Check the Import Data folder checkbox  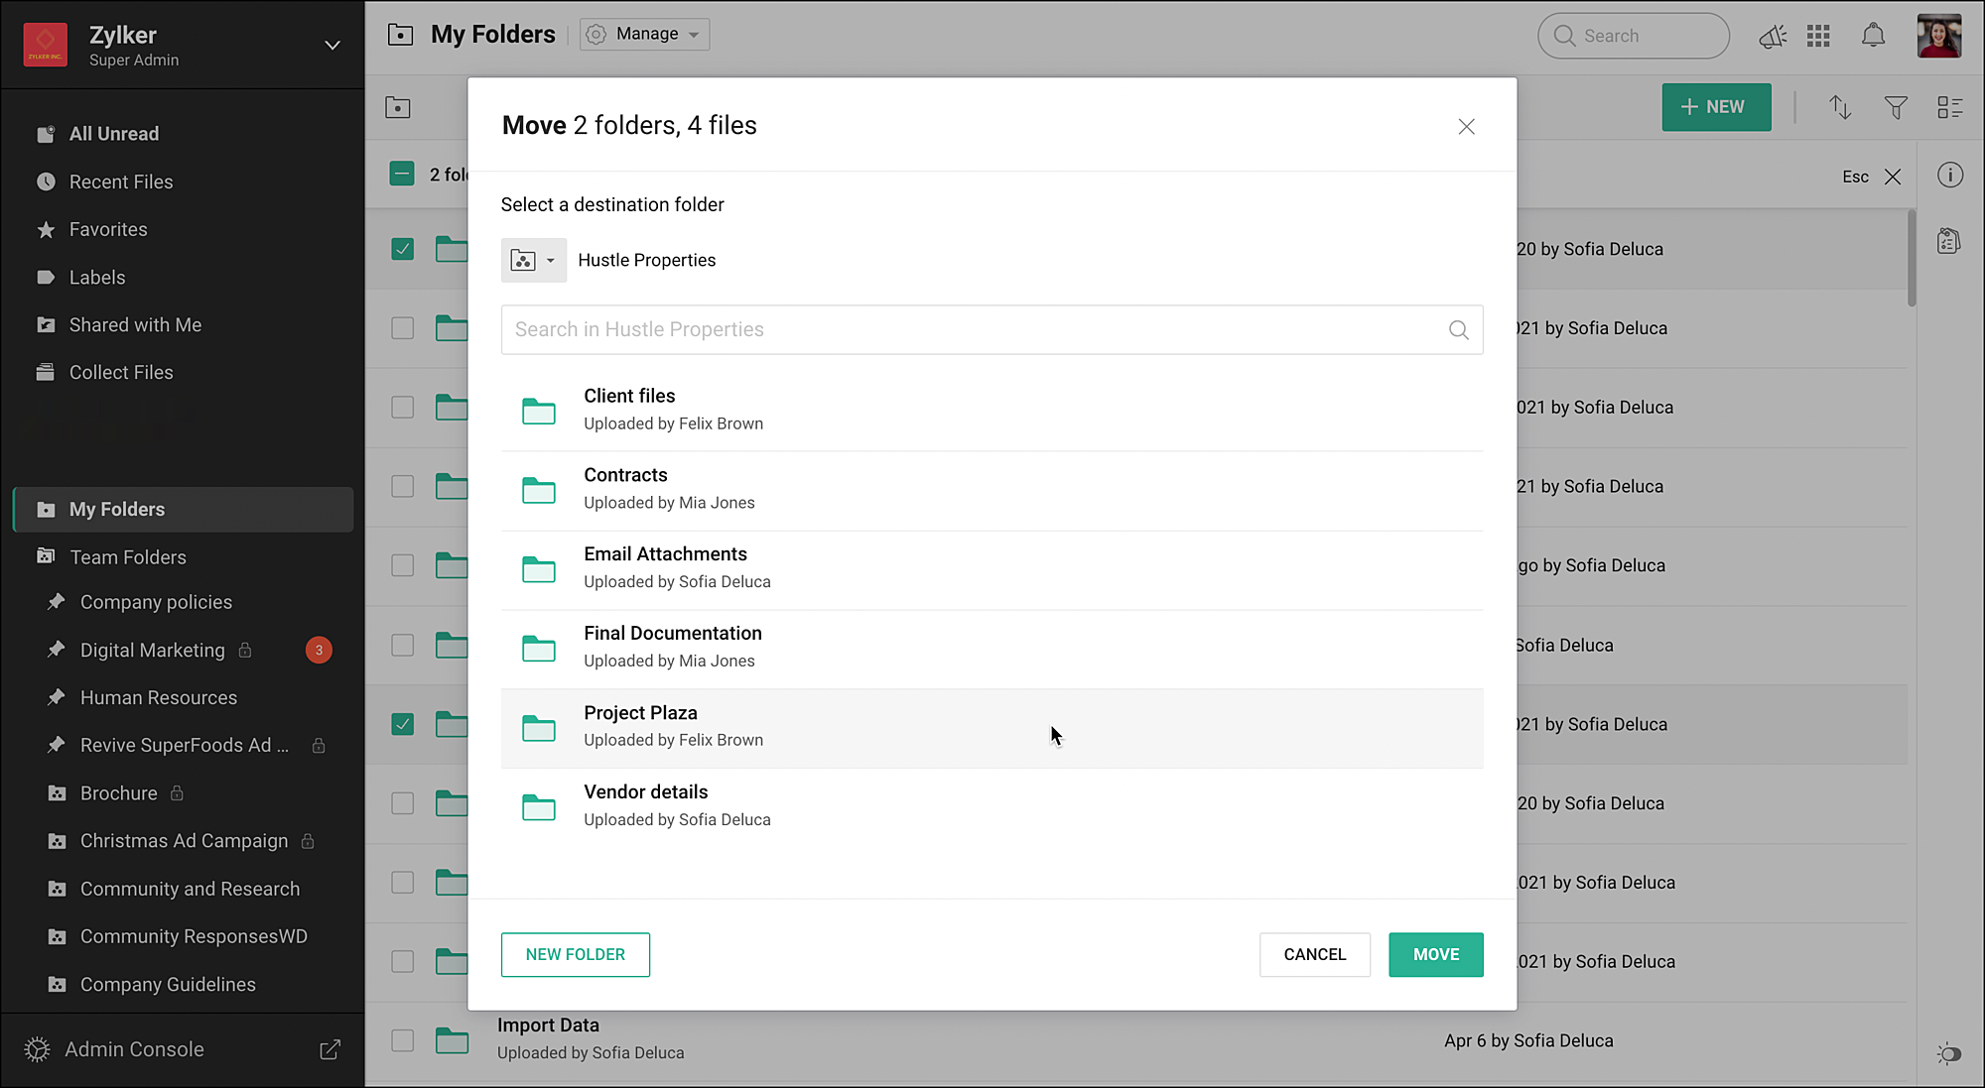pyautogui.click(x=402, y=1040)
